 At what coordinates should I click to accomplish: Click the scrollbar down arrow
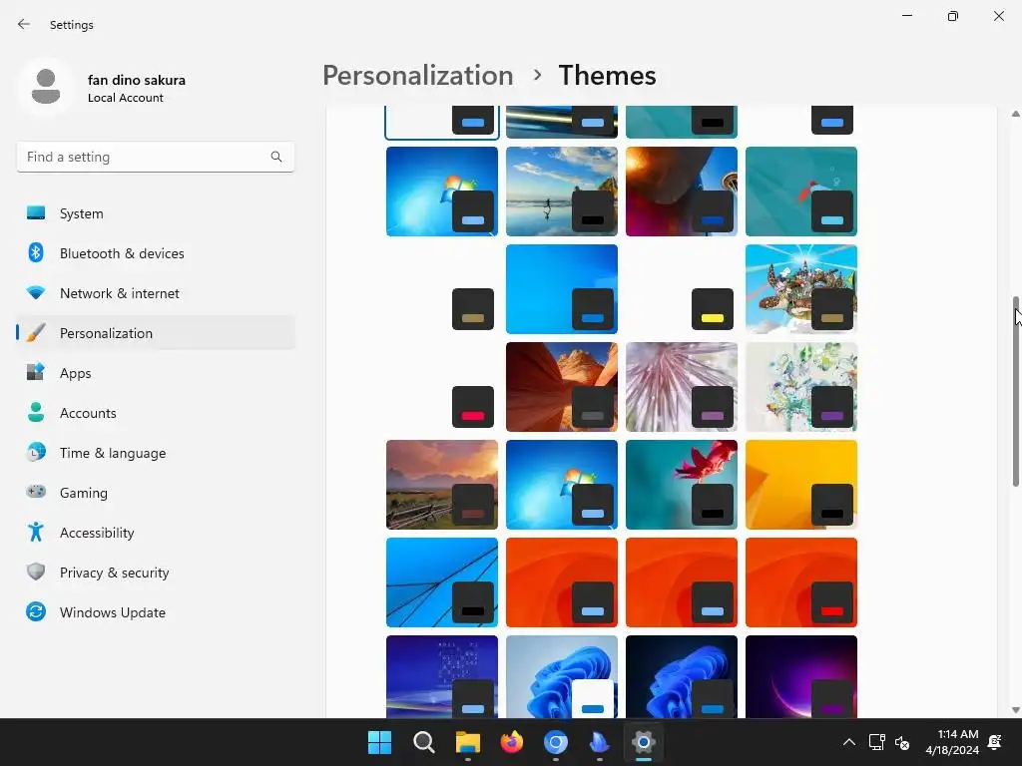click(x=1015, y=710)
